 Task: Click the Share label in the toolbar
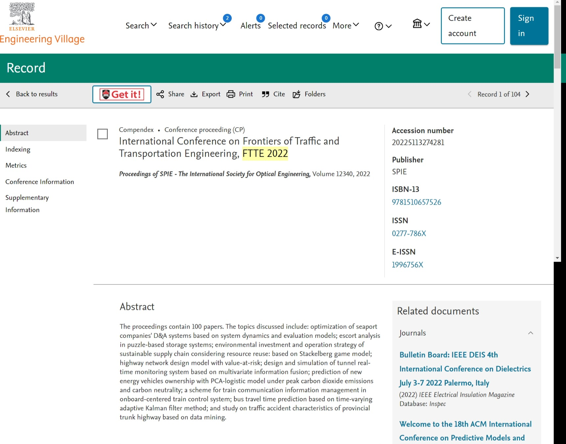[176, 94]
